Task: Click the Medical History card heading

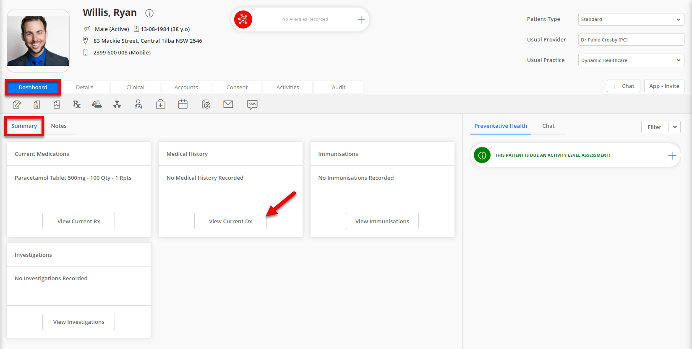Action: (187, 154)
